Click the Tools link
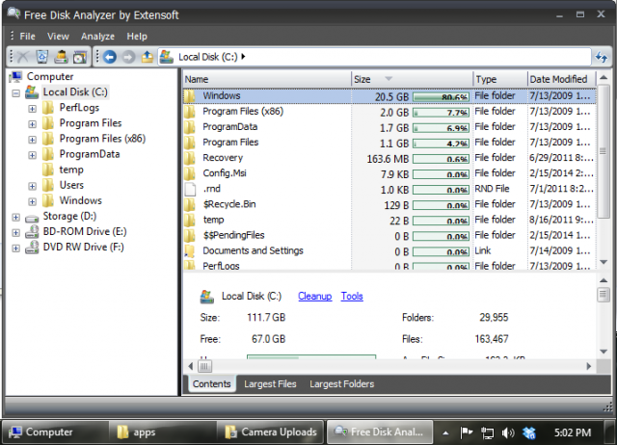The height and width of the screenshot is (445, 617). 352,296
